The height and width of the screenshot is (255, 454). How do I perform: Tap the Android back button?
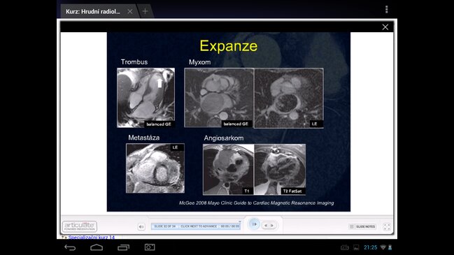tap(70, 247)
